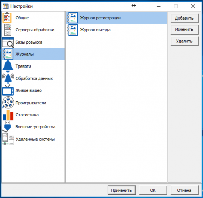
Task: Select the Внешние устройства section
Action: 36,127
